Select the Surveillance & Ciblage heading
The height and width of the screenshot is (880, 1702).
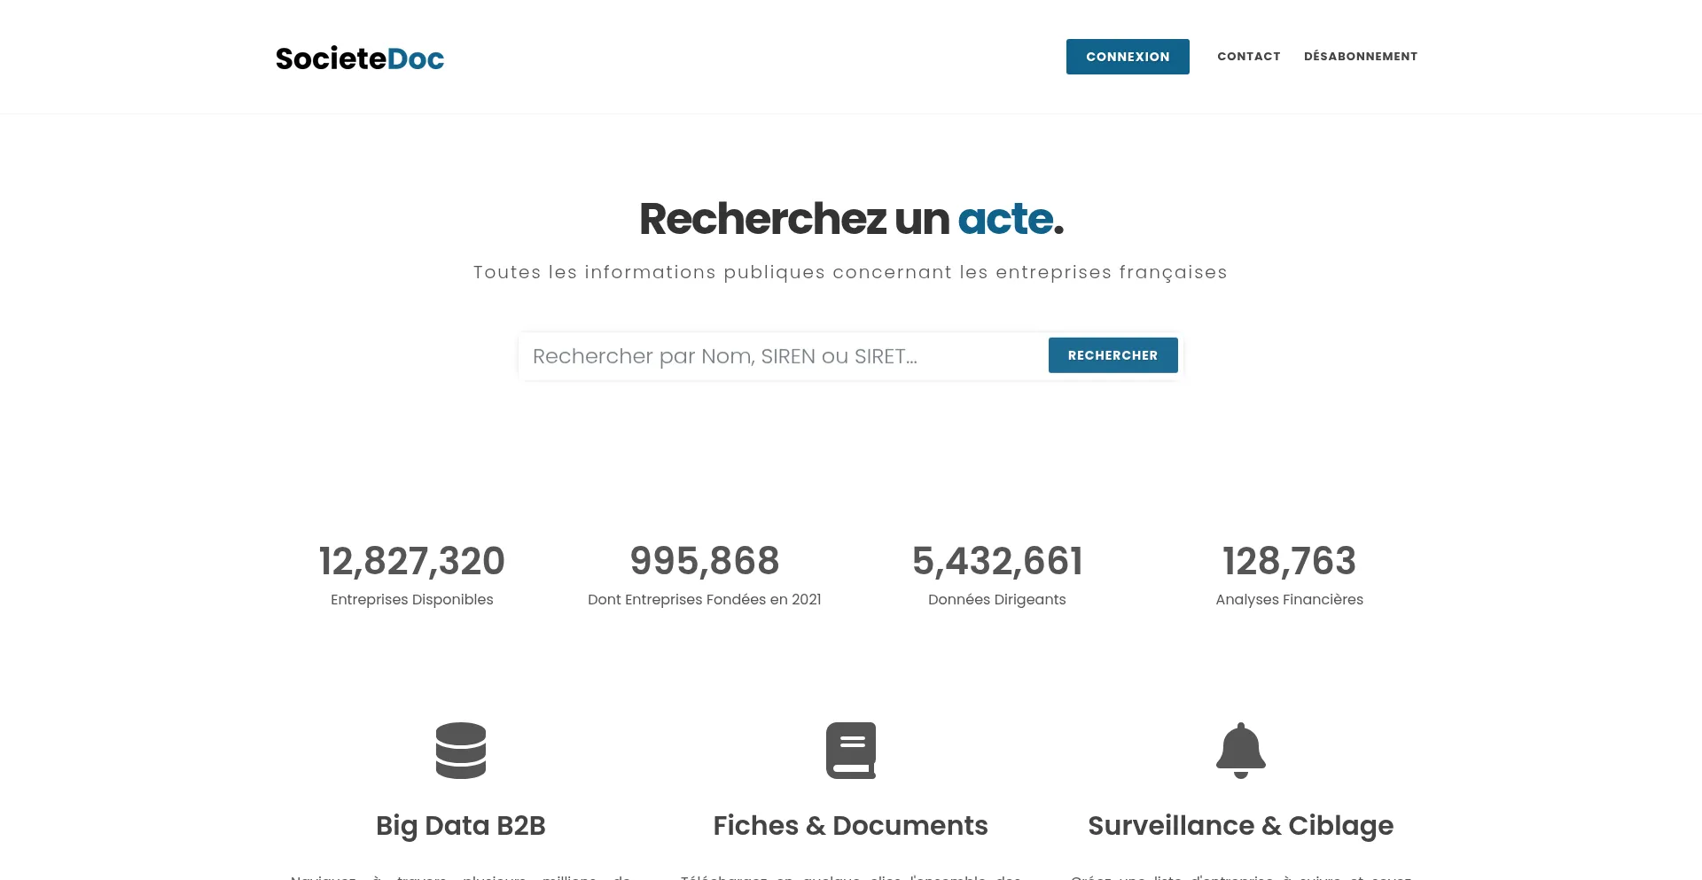pyautogui.click(x=1240, y=825)
